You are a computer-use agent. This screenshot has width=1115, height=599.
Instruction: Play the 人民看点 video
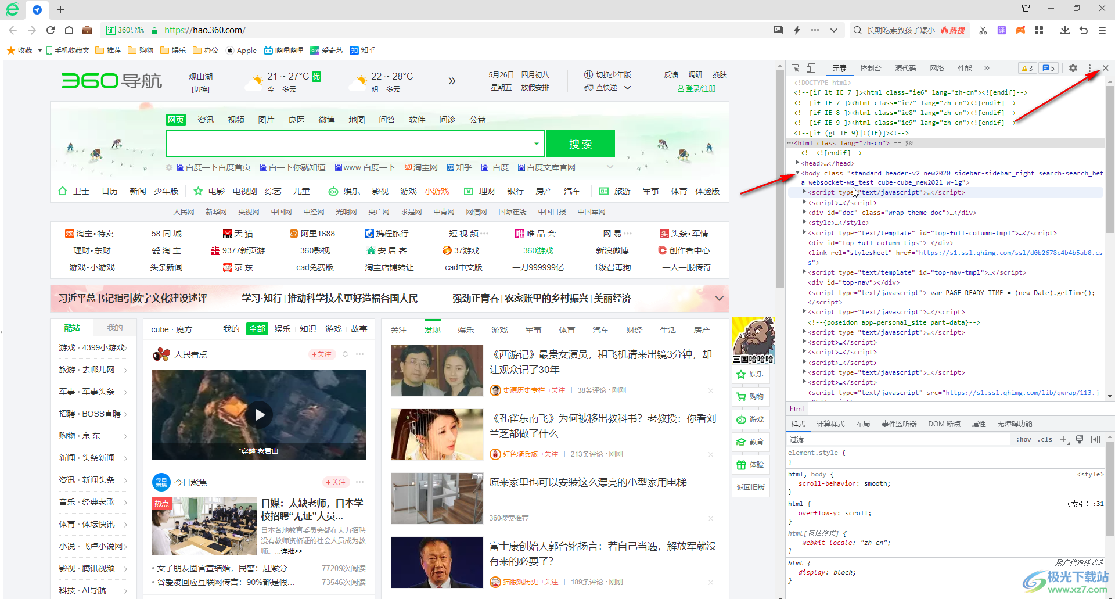259,414
